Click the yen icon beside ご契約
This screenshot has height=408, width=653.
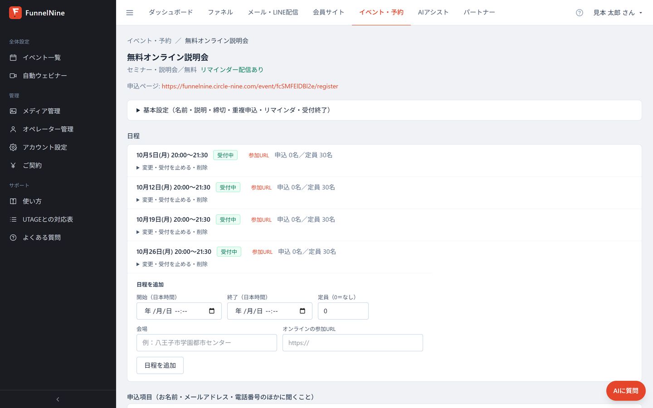[x=13, y=165]
